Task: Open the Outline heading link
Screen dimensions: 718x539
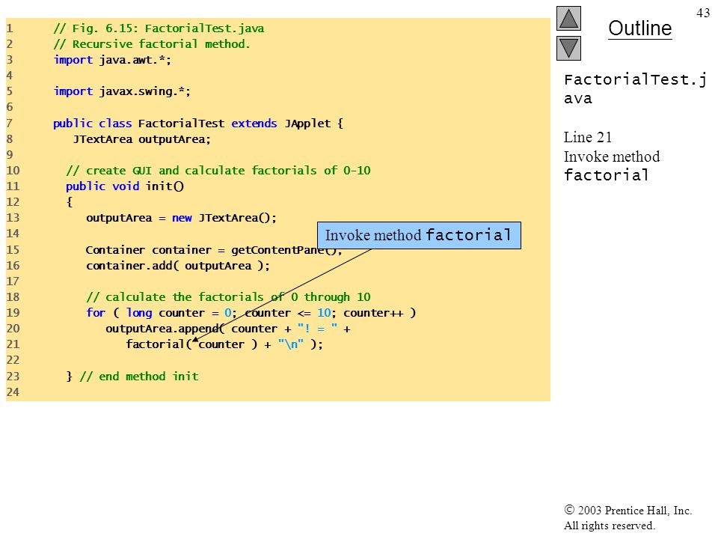Action: (x=639, y=28)
